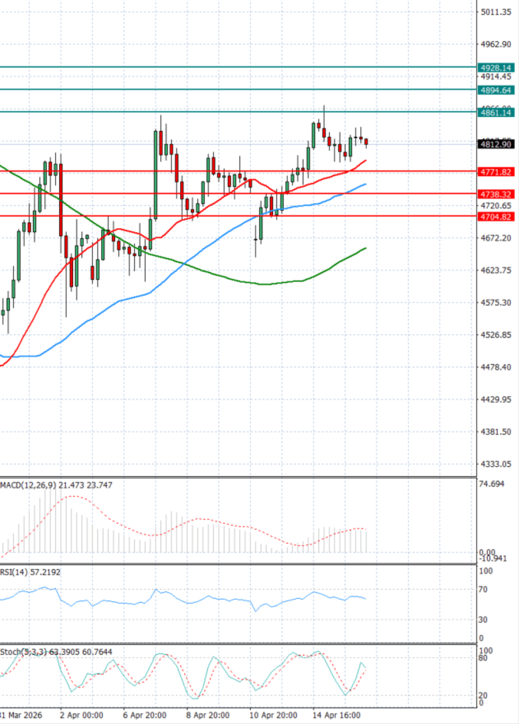The height and width of the screenshot is (724, 519).
Task: Click the 4333.05 price axis value
Action: tap(496, 464)
